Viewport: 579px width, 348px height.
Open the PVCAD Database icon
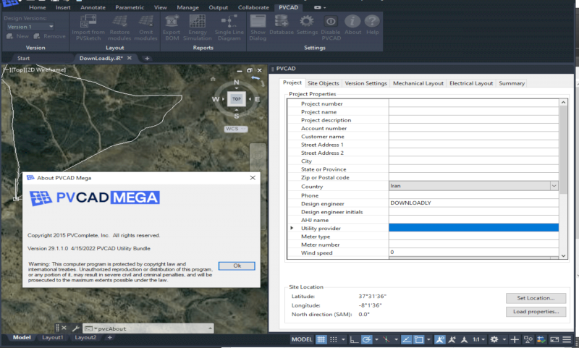(x=281, y=22)
